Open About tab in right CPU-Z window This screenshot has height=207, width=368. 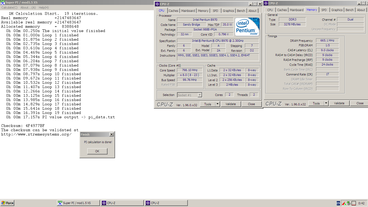pos(361,10)
